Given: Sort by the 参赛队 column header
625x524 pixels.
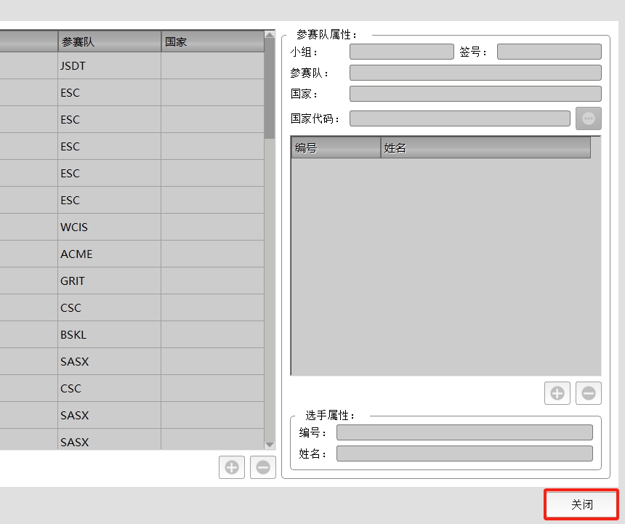Looking at the screenshot, I should pyautogui.click(x=109, y=42).
